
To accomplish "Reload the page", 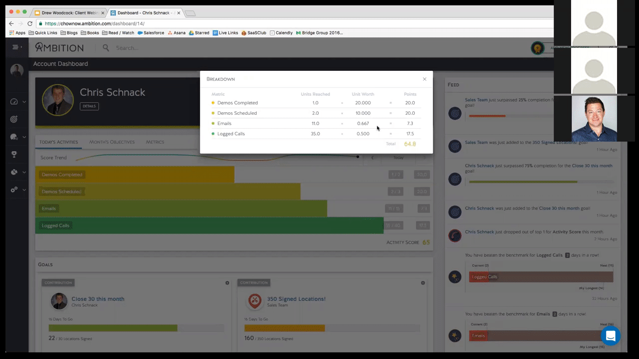I will (30, 23).
